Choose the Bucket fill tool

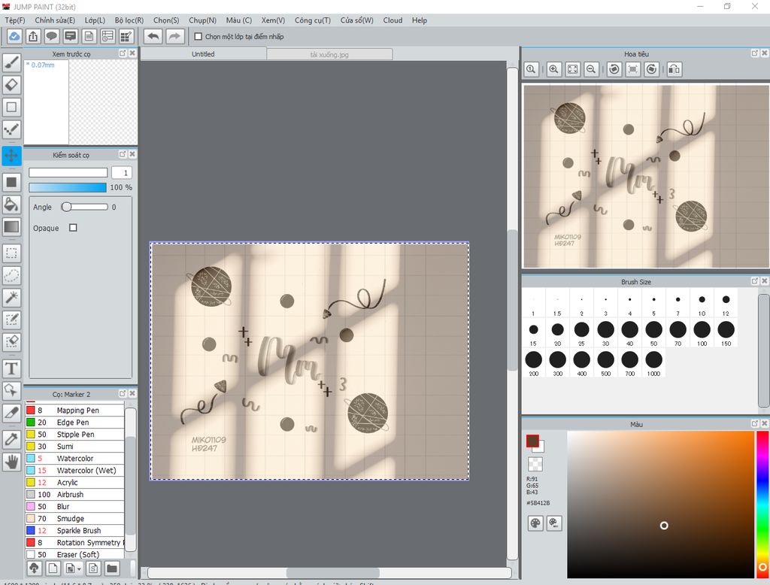12,204
